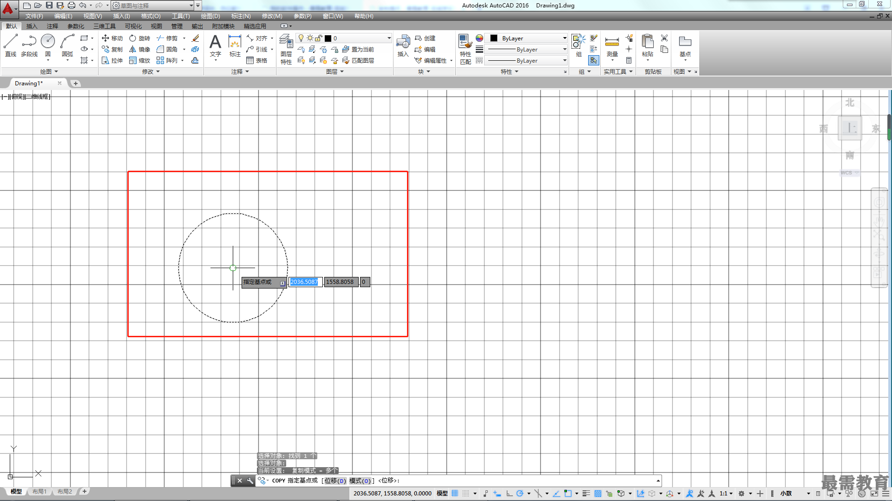Switch to the 参数化 ribbon tab
Screen dimensions: 892x501
click(x=76, y=26)
